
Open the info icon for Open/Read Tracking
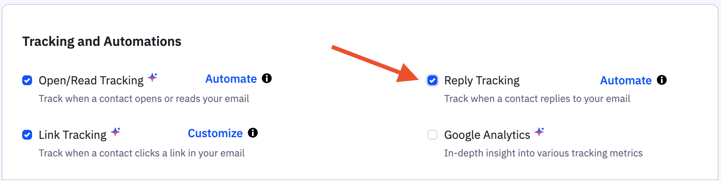coord(267,78)
